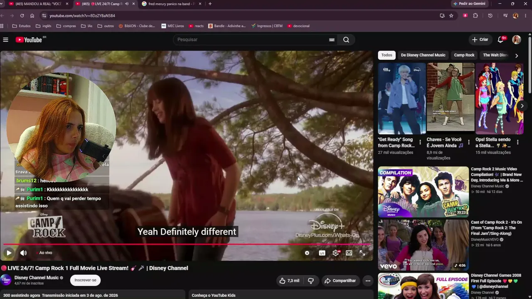Screen dimensions: 532x299
Task: Open Conheça o YouTube Kids link
Action: coord(214,295)
